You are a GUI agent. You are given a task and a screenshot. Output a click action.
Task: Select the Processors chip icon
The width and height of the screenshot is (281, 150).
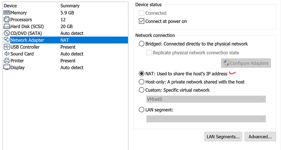pyautogui.click(x=7, y=20)
